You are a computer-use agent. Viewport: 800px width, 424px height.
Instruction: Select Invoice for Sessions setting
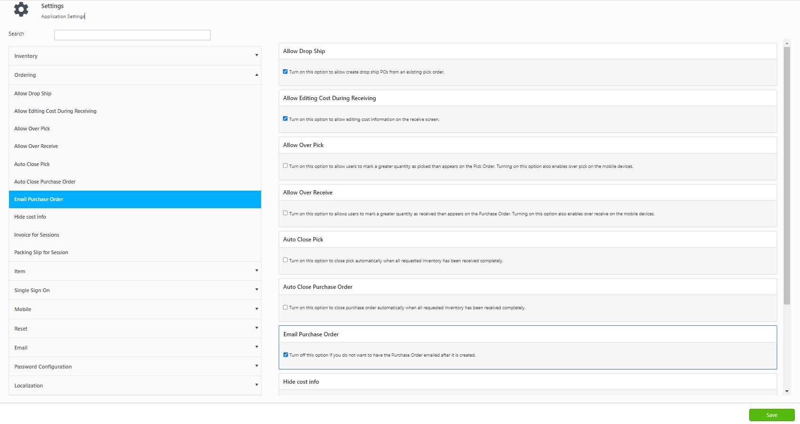click(x=37, y=235)
